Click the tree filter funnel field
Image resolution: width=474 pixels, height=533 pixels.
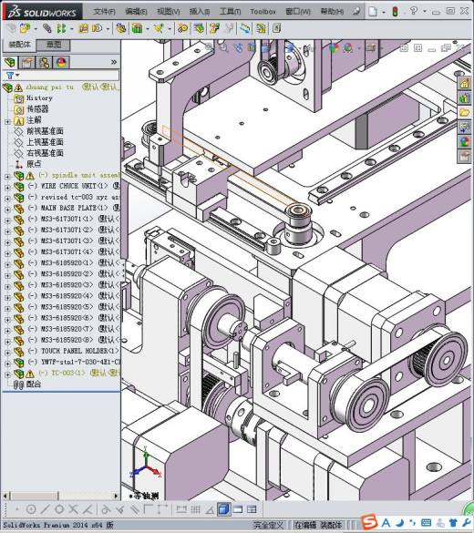pyautogui.click(x=61, y=75)
